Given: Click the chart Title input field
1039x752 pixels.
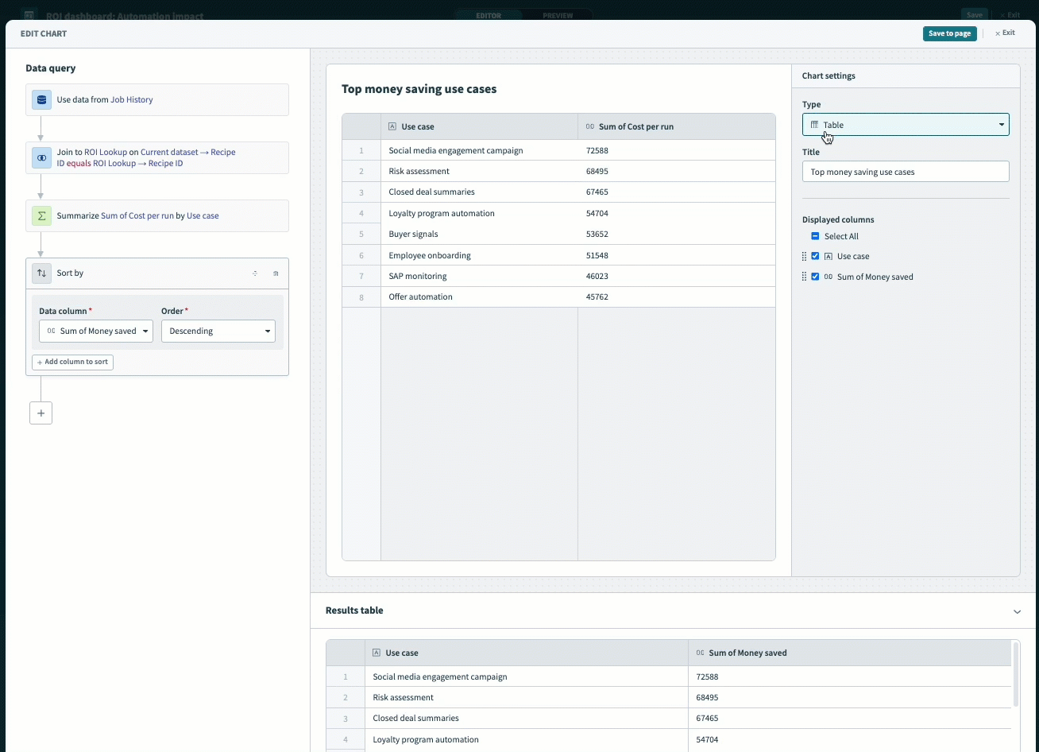Looking at the screenshot, I should point(906,172).
